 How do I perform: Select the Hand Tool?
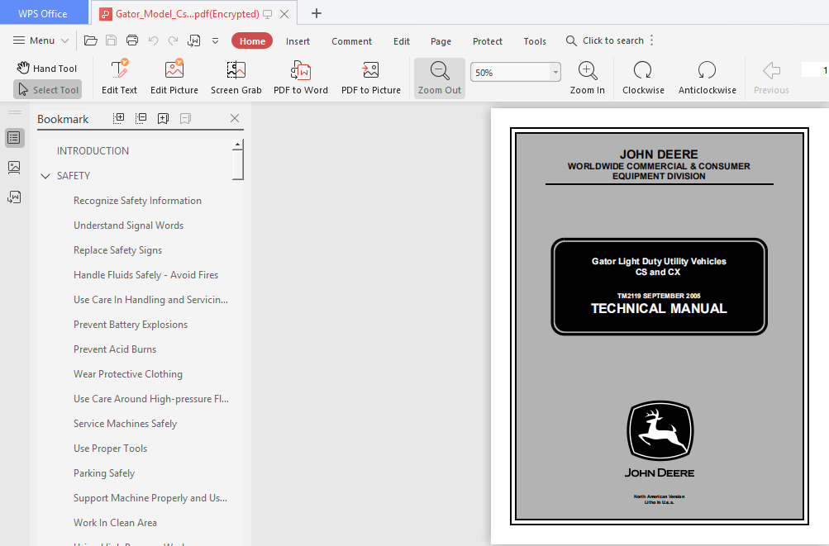point(47,69)
